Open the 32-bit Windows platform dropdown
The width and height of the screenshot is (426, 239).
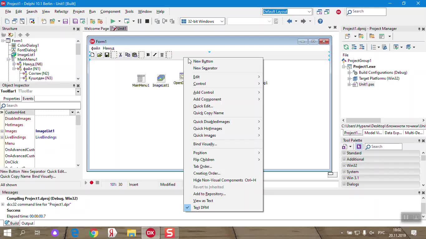[222, 21]
